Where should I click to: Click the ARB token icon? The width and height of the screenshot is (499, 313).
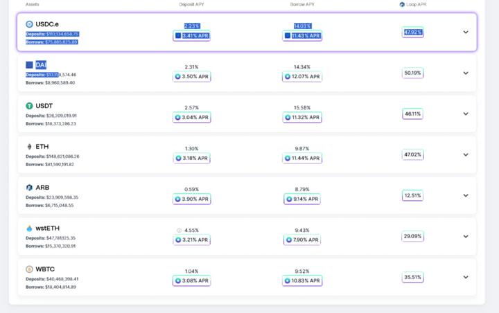[x=29, y=188]
